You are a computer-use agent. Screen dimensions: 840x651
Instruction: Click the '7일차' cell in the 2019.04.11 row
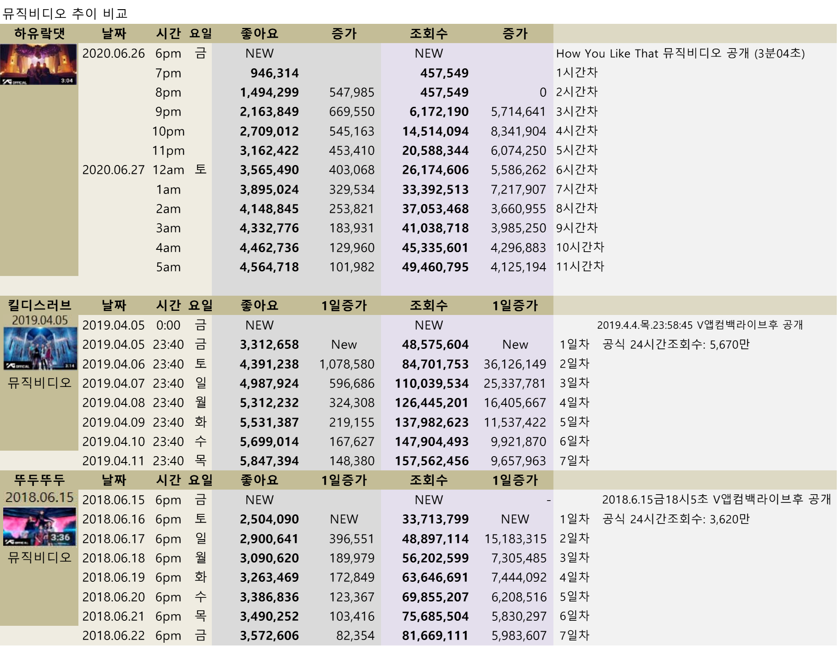coord(575,461)
